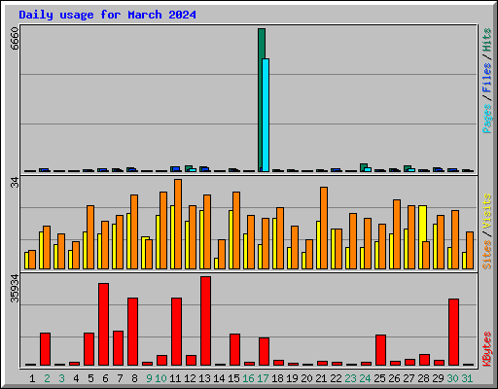Click the 34 axis value
The image size is (498, 389).
click(15, 183)
